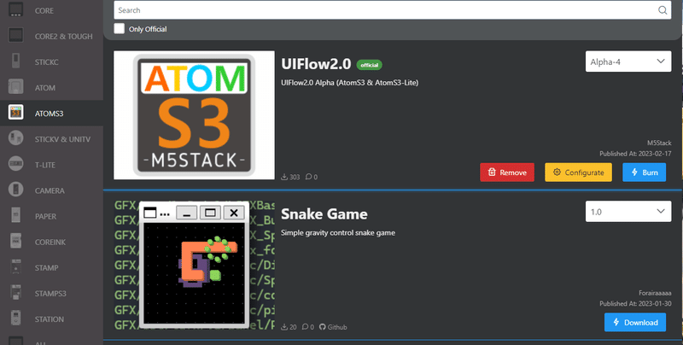The width and height of the screenshot is (683, 345).
Task: Burn UIFlow2.0 firmware
Action: 645,172
